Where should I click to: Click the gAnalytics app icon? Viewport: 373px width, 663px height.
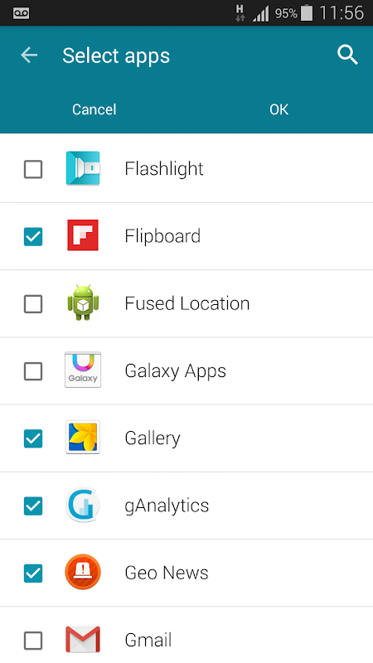point(83,505)
